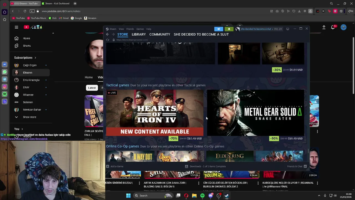Viewport: 355px width, 200px height.
Task: Expand YouTube Subscriptions section arrow
Action: coord(35,58)
